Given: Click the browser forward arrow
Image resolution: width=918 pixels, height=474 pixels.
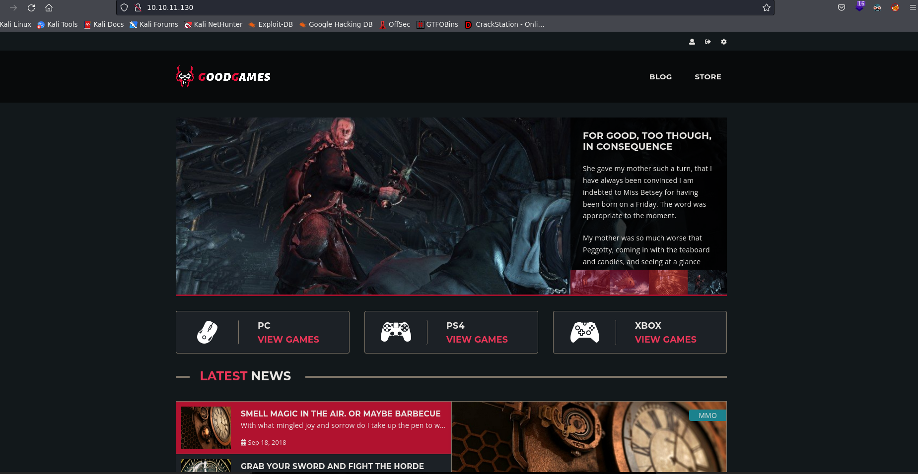Looking at the screenshot, I should click(x=13, y=7).
